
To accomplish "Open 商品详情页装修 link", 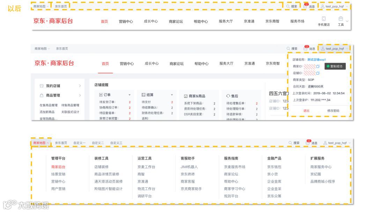I will click(107, 174).
